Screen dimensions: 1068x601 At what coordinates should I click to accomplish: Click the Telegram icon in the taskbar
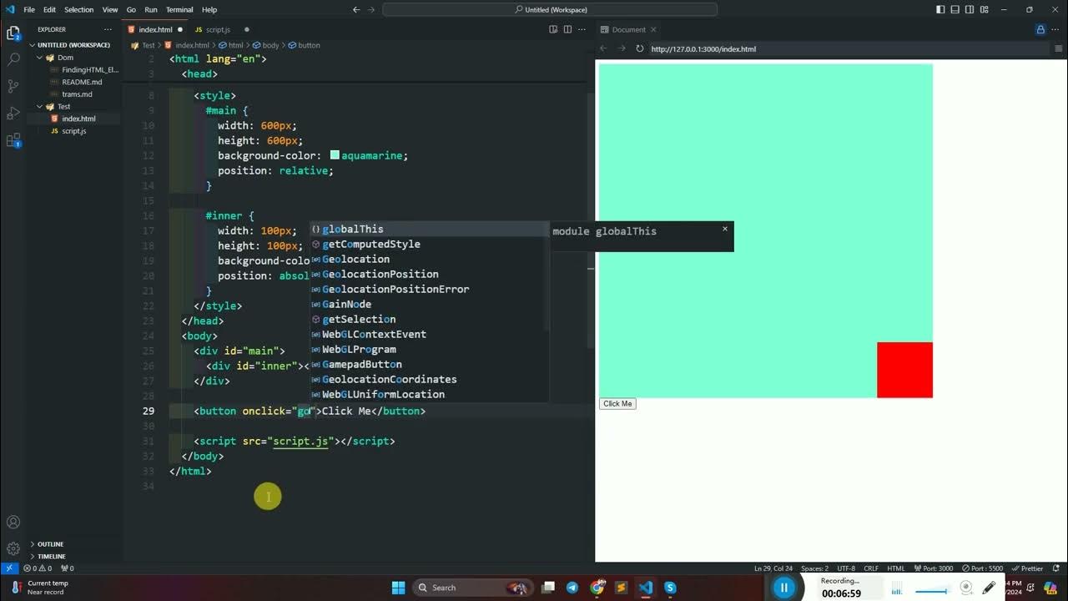pos(572,588)
